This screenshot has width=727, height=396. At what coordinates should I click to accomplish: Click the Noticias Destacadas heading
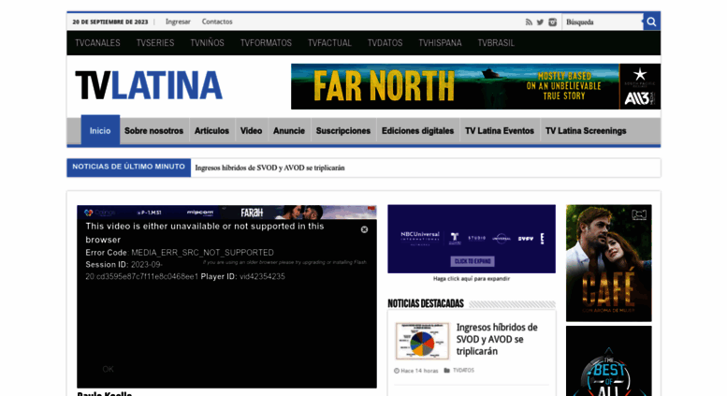pos(426,303)
